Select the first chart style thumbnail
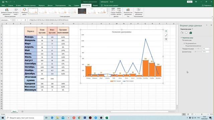The height and width of the screenshot is (120, 214). point(33,11)
